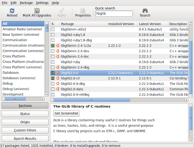The image size is (194, 148).
Task: Click sections list scroll-down arrow
Action: tap(47, 95)
